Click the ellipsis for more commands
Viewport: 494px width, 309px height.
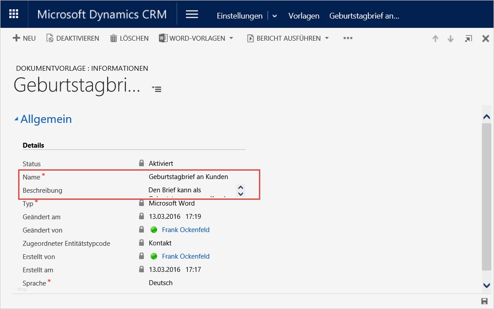pyautogui.click(x=347, y=38)
